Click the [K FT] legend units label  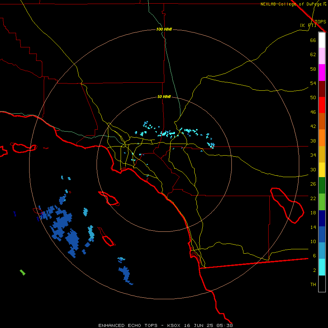(308, 25)
